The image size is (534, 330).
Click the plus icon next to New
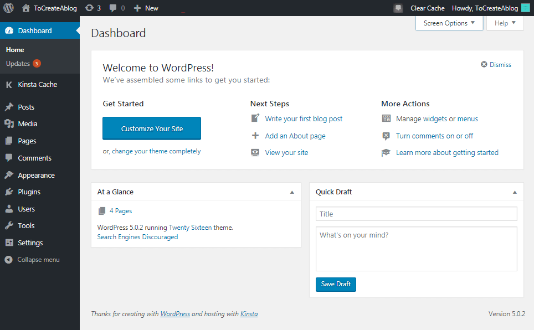tap(137, 8)
